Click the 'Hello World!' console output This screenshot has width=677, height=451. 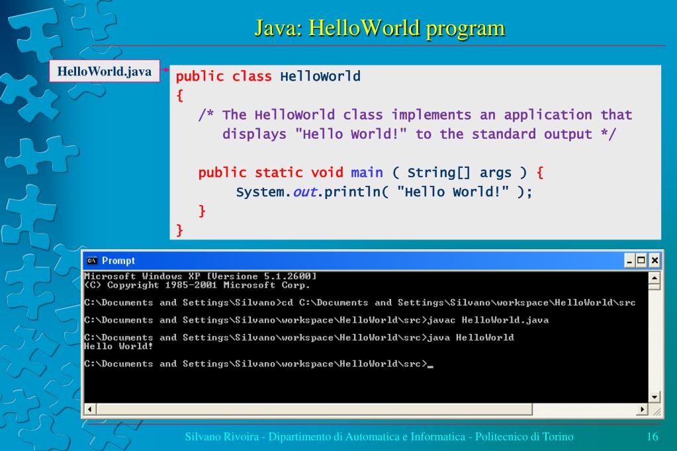coord(118,346)
